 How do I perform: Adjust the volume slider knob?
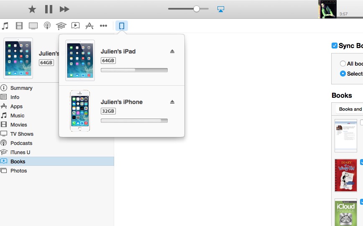coord(196,9)
